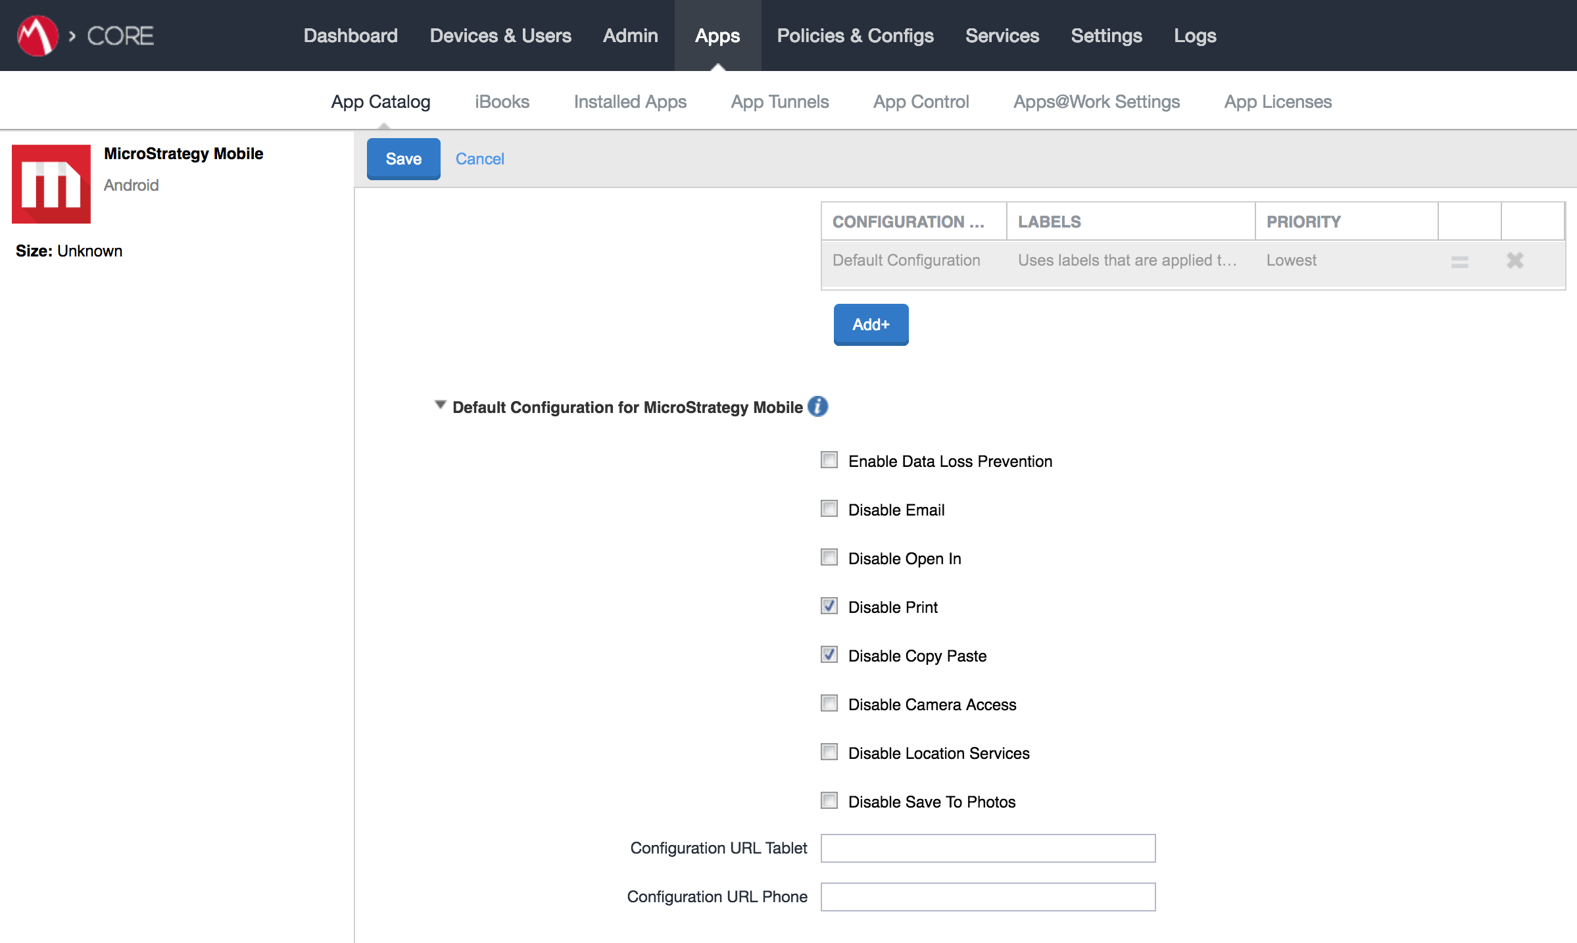The image size is (1577, 943).
Task: Click the MobileIron logo icon
Action: click(x=37, y=36)
